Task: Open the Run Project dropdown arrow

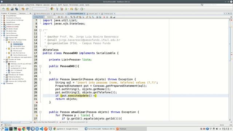Action: (68, 9)
